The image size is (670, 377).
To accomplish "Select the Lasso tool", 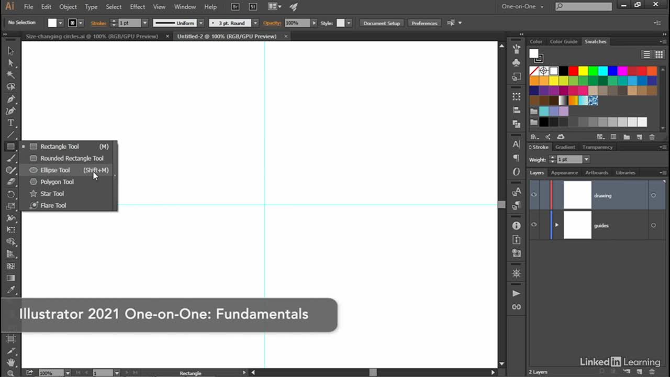I will click(x=10, y=87).
